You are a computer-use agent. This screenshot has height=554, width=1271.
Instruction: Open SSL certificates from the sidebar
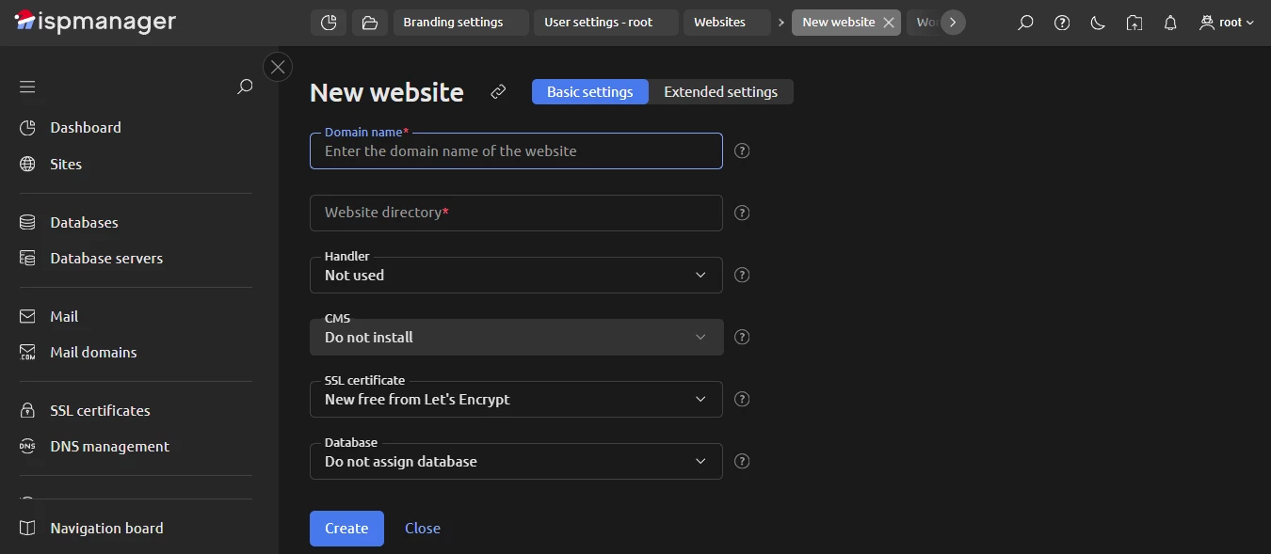(x=100, y=410)
